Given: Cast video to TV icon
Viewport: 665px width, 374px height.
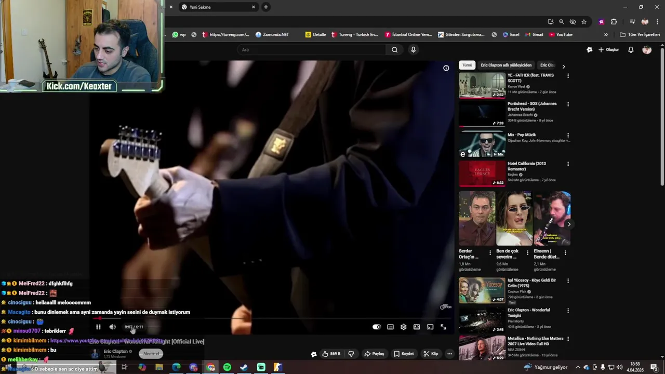Looking at the screenshot, I should click(x=430, y=327).
